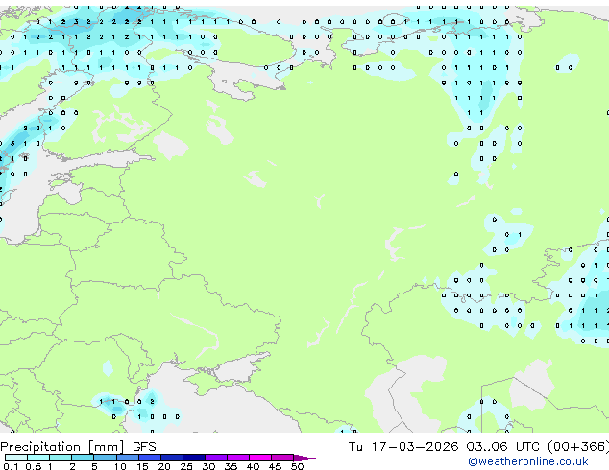The width and height of the screenshot is (609, 470).
Task: Click the "30" legend scale value
Action: [x=209, y=466]
